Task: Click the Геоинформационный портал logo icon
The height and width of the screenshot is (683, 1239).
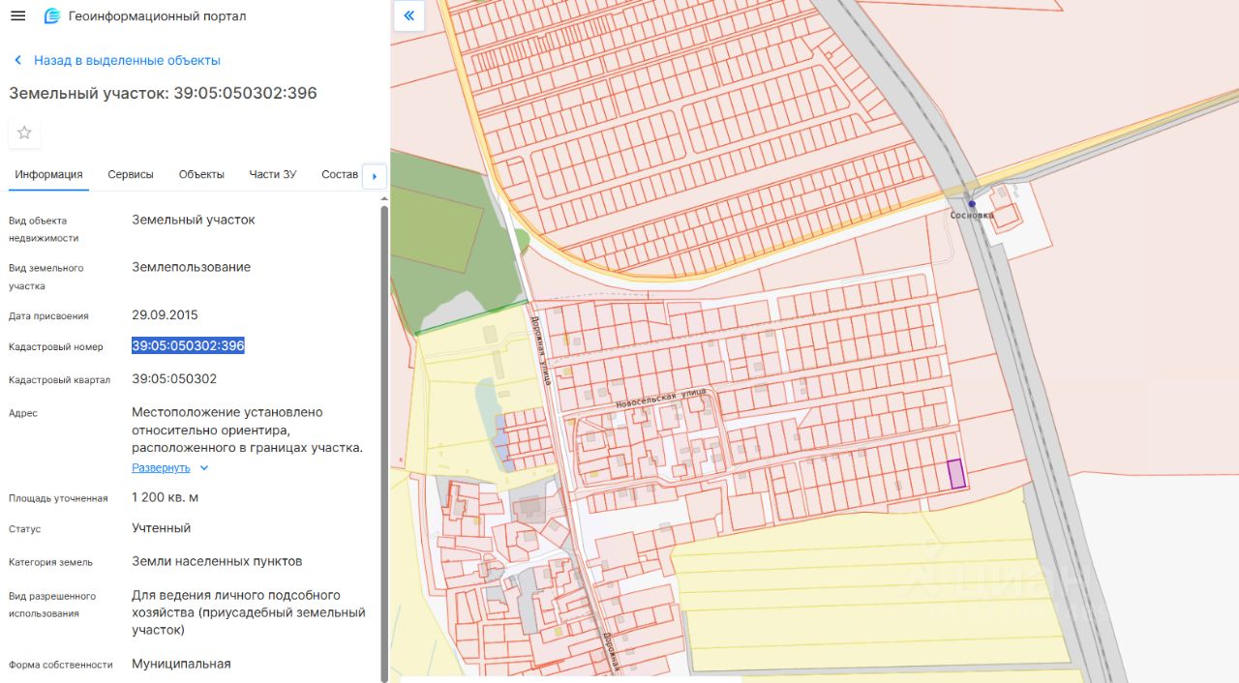Action: 52,16
